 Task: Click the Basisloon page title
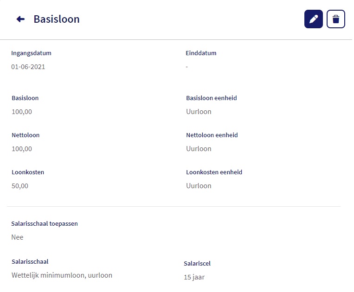click(57, 19)
